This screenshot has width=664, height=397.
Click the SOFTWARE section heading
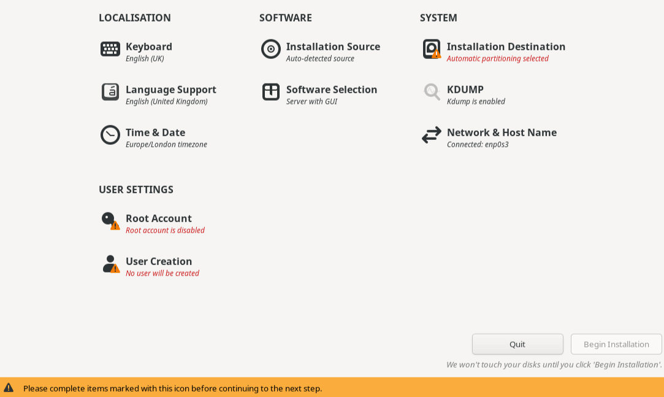pyautogui.click(x=286, y=18)
